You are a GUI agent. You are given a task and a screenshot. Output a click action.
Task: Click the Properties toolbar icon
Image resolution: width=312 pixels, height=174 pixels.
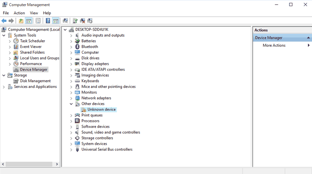(38, 21)
